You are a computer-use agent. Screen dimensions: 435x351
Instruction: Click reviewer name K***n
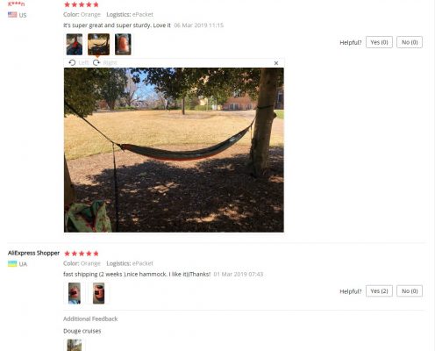click(x=16, y=4)
